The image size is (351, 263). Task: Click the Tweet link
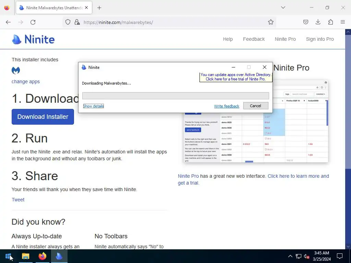pyautogui.click(x=18, y=200)
